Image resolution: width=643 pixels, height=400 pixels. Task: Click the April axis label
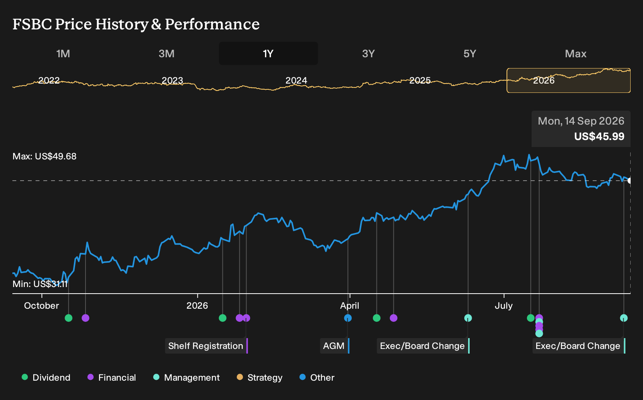(350, 306)
